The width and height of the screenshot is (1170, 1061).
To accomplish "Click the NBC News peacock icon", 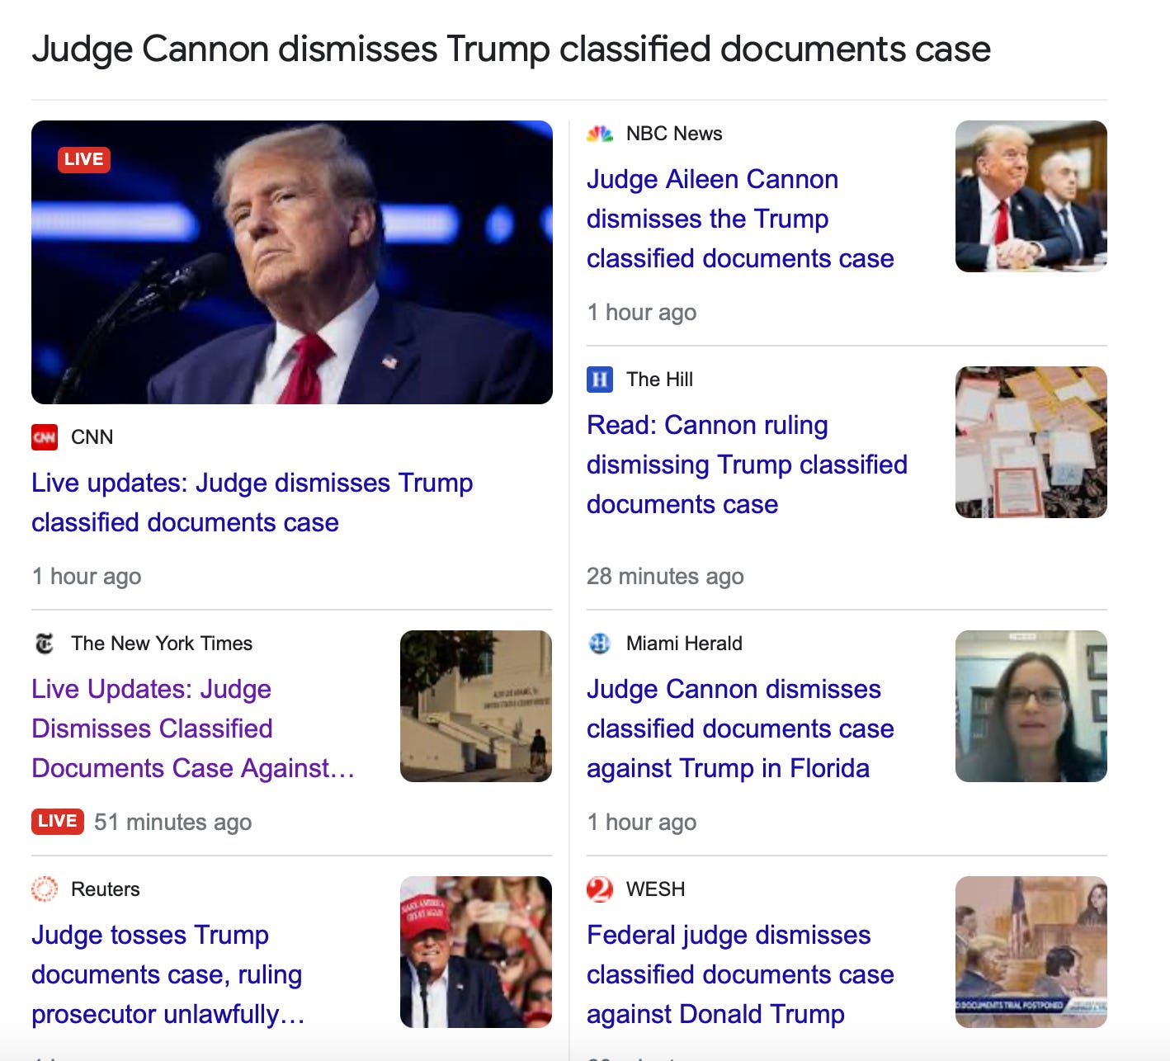I will [600, 134].
